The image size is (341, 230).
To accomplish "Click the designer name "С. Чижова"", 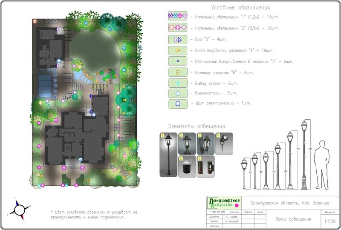I will point(232,217).
